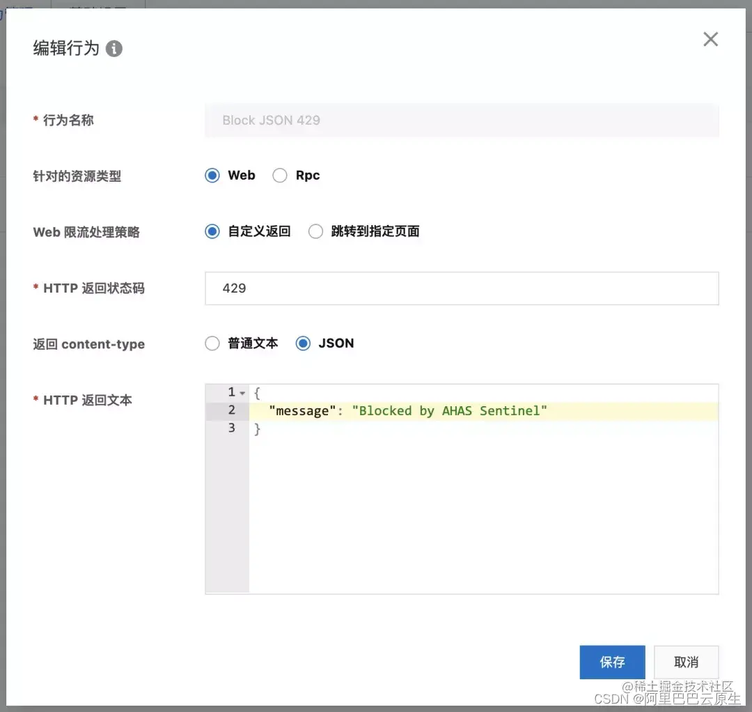
Task: Choose 跳转到指定页面 as the limiting strategy
Action: [x=315, y=231]
